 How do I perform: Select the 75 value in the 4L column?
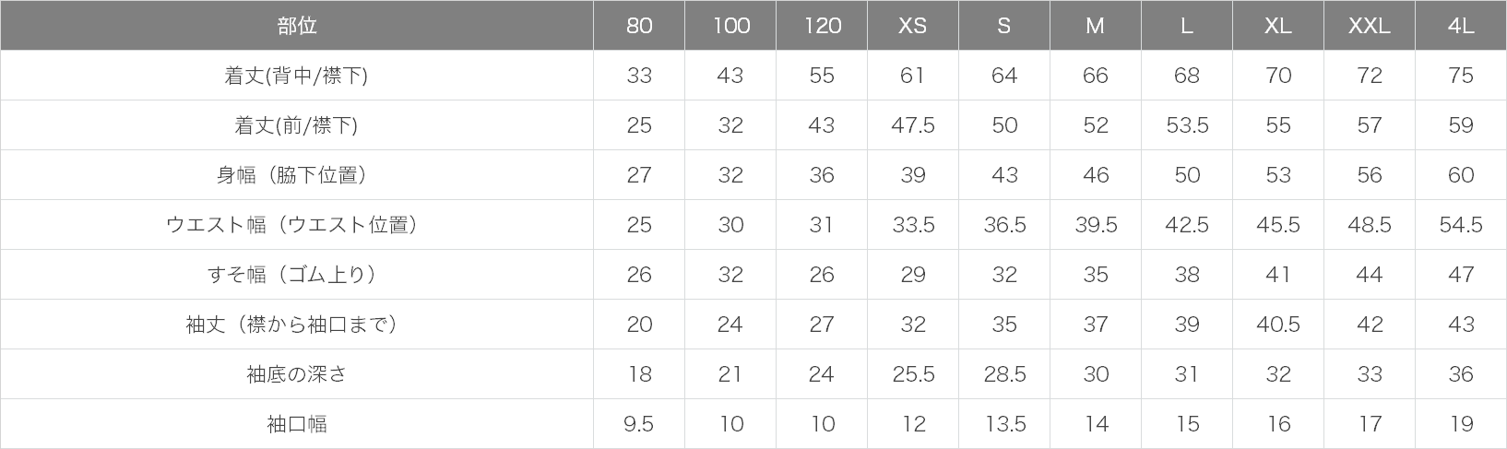pos(1460,76)
